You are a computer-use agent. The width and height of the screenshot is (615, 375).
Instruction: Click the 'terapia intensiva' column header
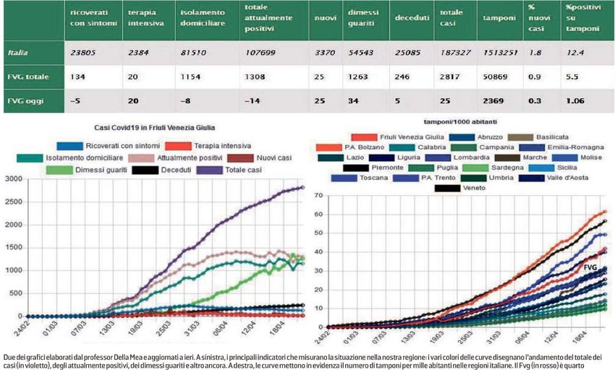[147, 17]
